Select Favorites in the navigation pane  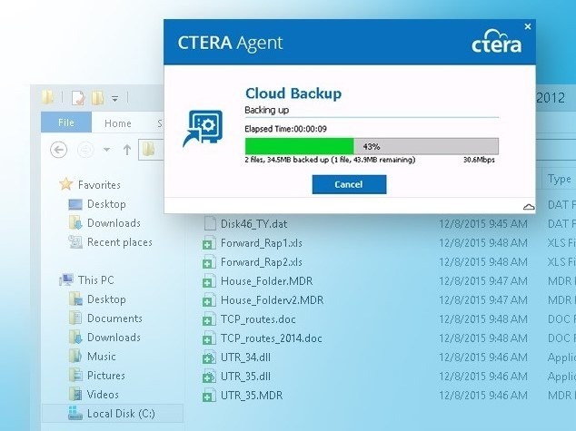pos(99,184)
